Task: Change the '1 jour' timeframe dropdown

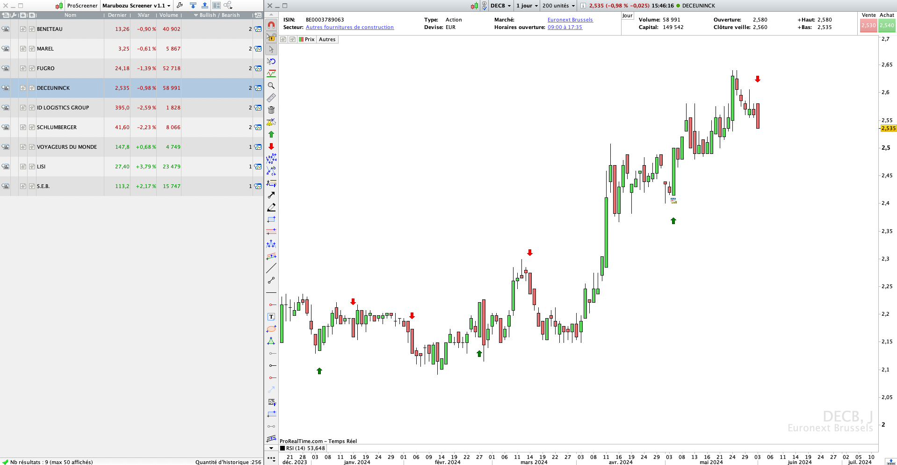Action: point(527,6)
